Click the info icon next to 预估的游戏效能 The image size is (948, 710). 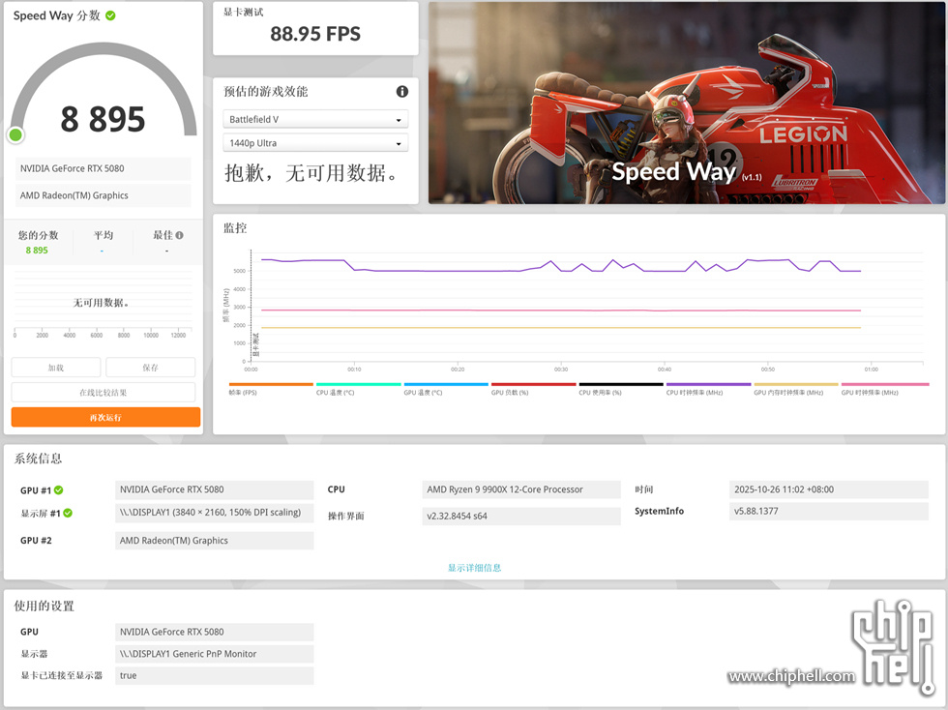click(x=401, y=92)
